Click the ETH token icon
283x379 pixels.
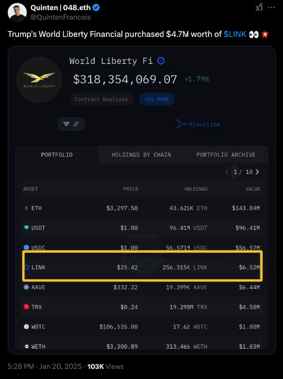(x=26, y=208)
